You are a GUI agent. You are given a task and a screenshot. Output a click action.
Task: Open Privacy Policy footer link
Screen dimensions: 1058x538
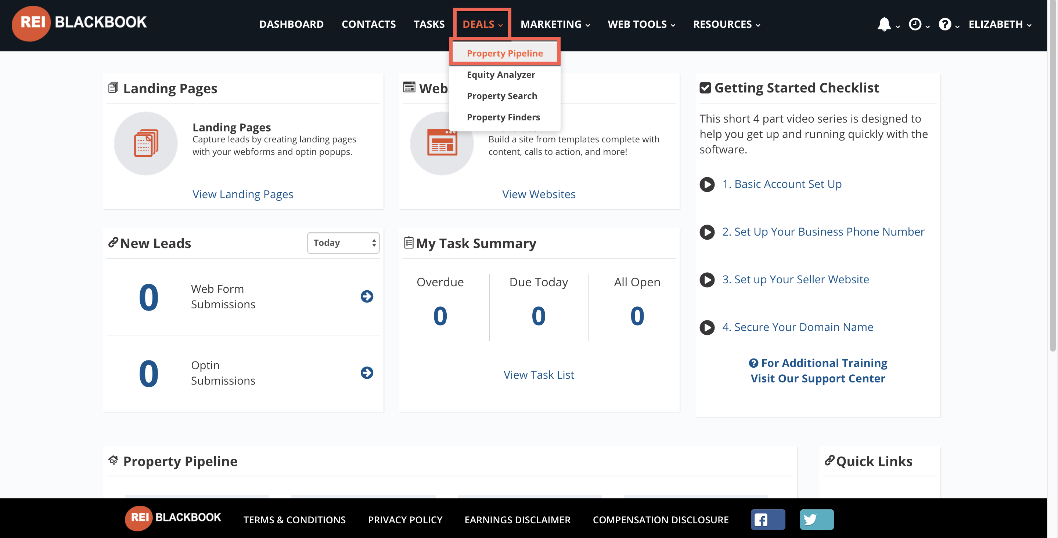405,520
